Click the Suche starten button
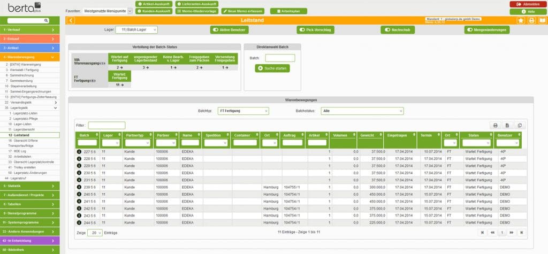 click(272, 68)
